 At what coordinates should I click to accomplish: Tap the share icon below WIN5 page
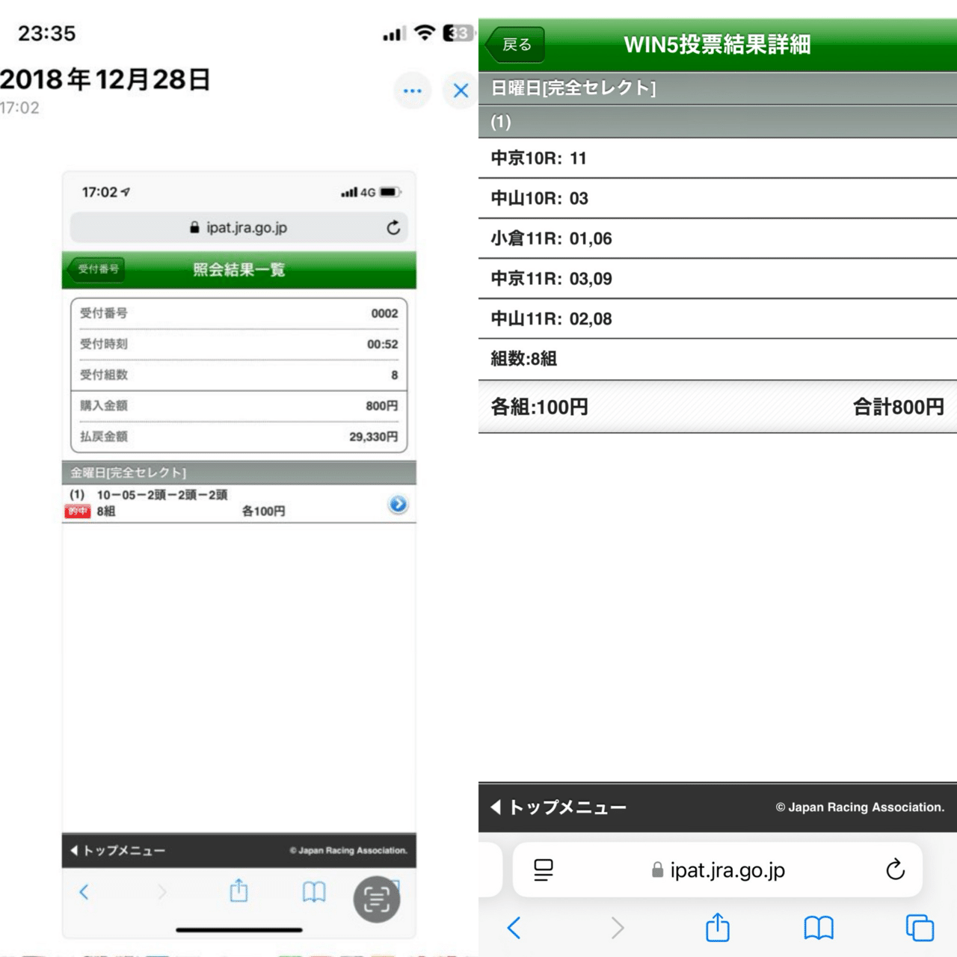(717, 927)
